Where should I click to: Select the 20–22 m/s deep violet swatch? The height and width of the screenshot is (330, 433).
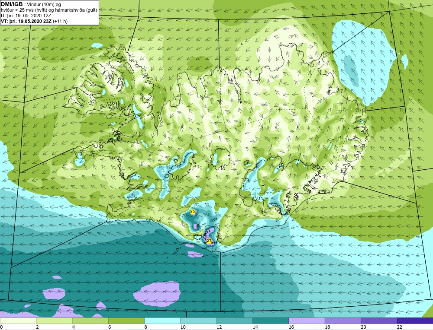tap(379, 321)
